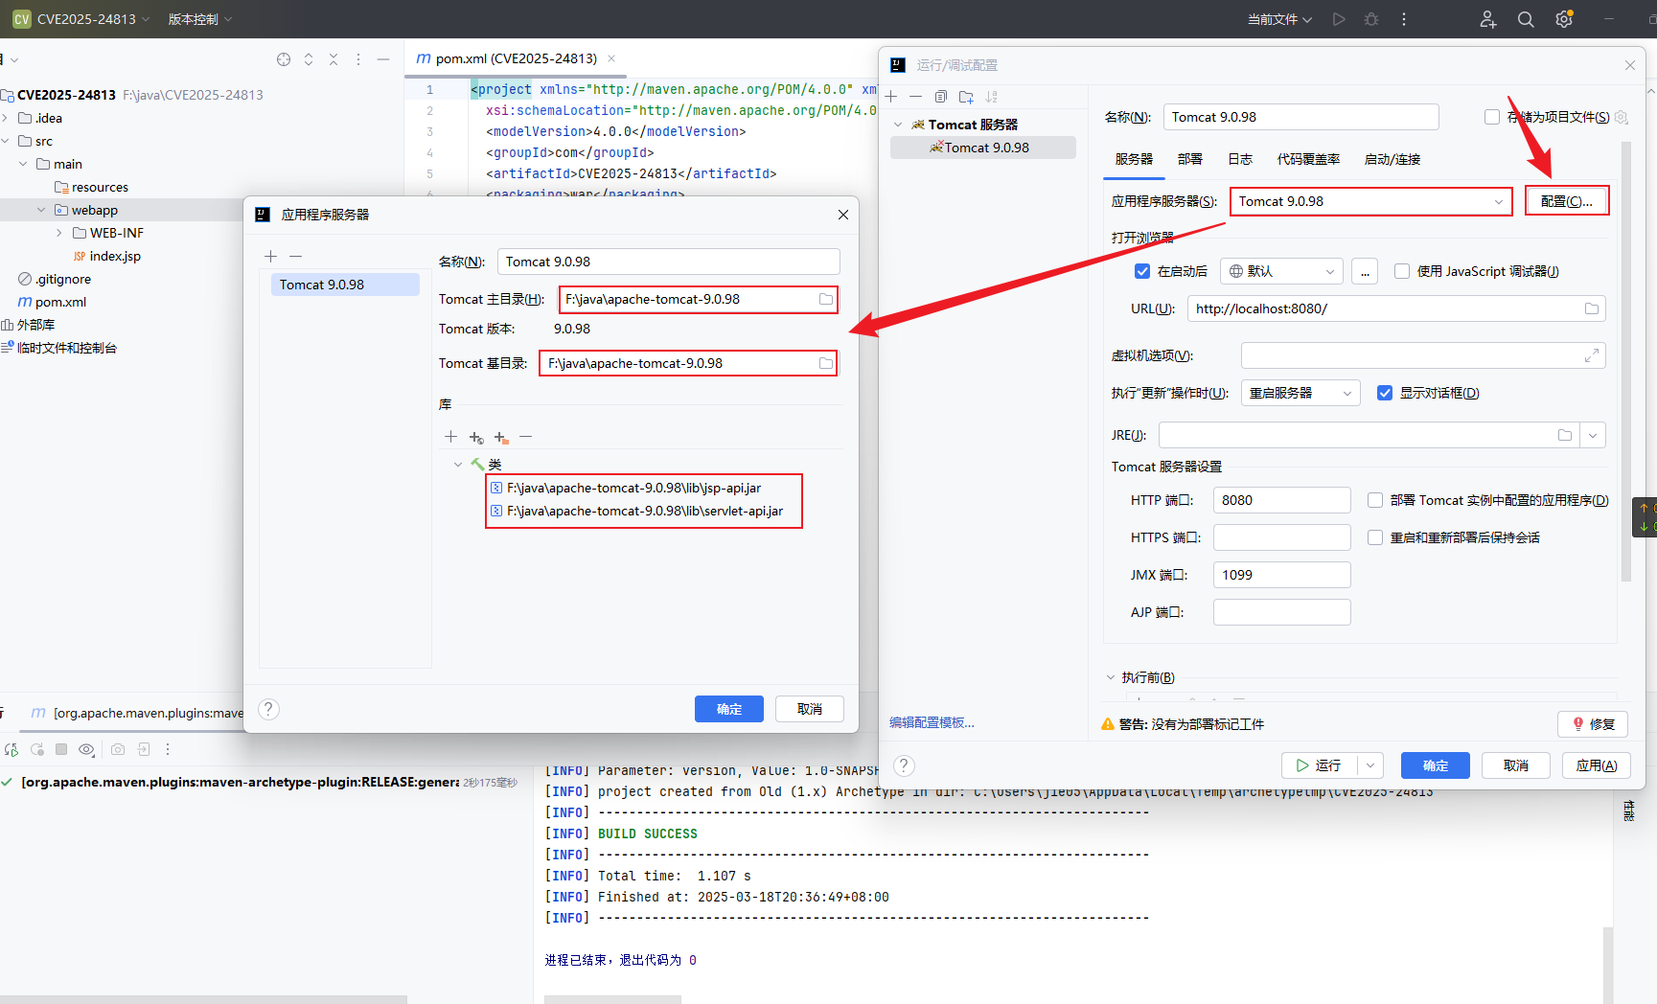Open IDE settings gear icon
Image resolution: width=1657 pixels, height=1004 pixels.
click(1564, 19)
